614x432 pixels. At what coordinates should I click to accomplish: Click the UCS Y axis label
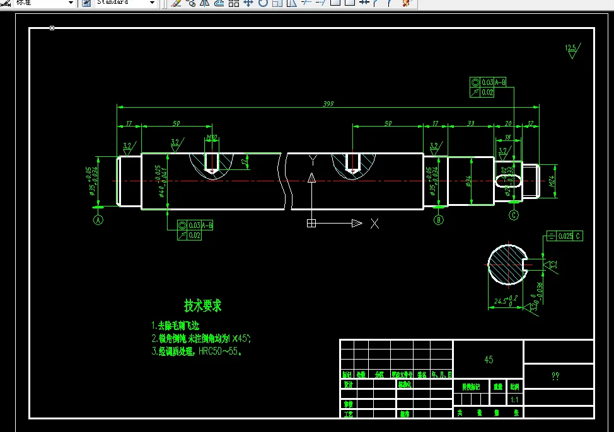[313, 160]
